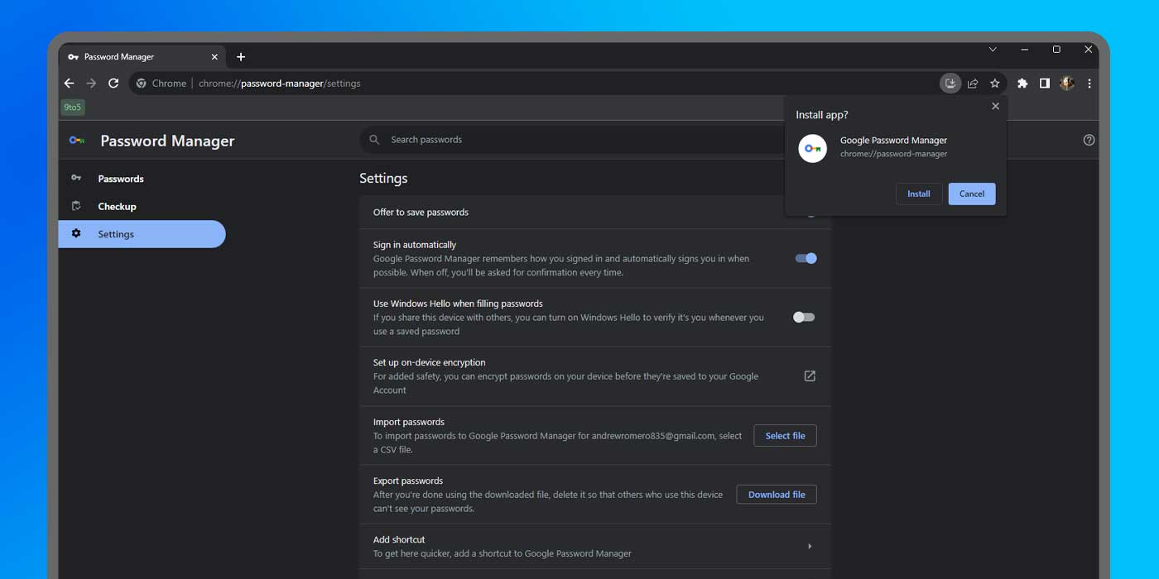1159x579 pixels.
Task: Click the install app icon in address bar
Action: [950, 83]
